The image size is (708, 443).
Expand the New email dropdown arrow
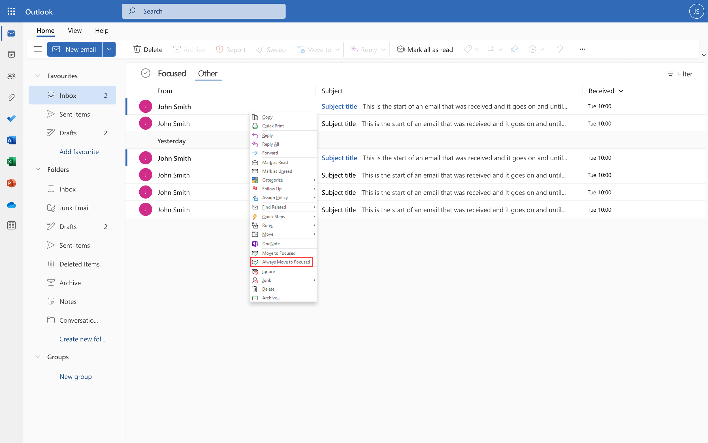point(109,49)
